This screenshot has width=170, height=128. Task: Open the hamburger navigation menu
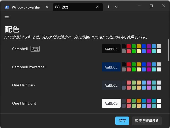[7, 18]
